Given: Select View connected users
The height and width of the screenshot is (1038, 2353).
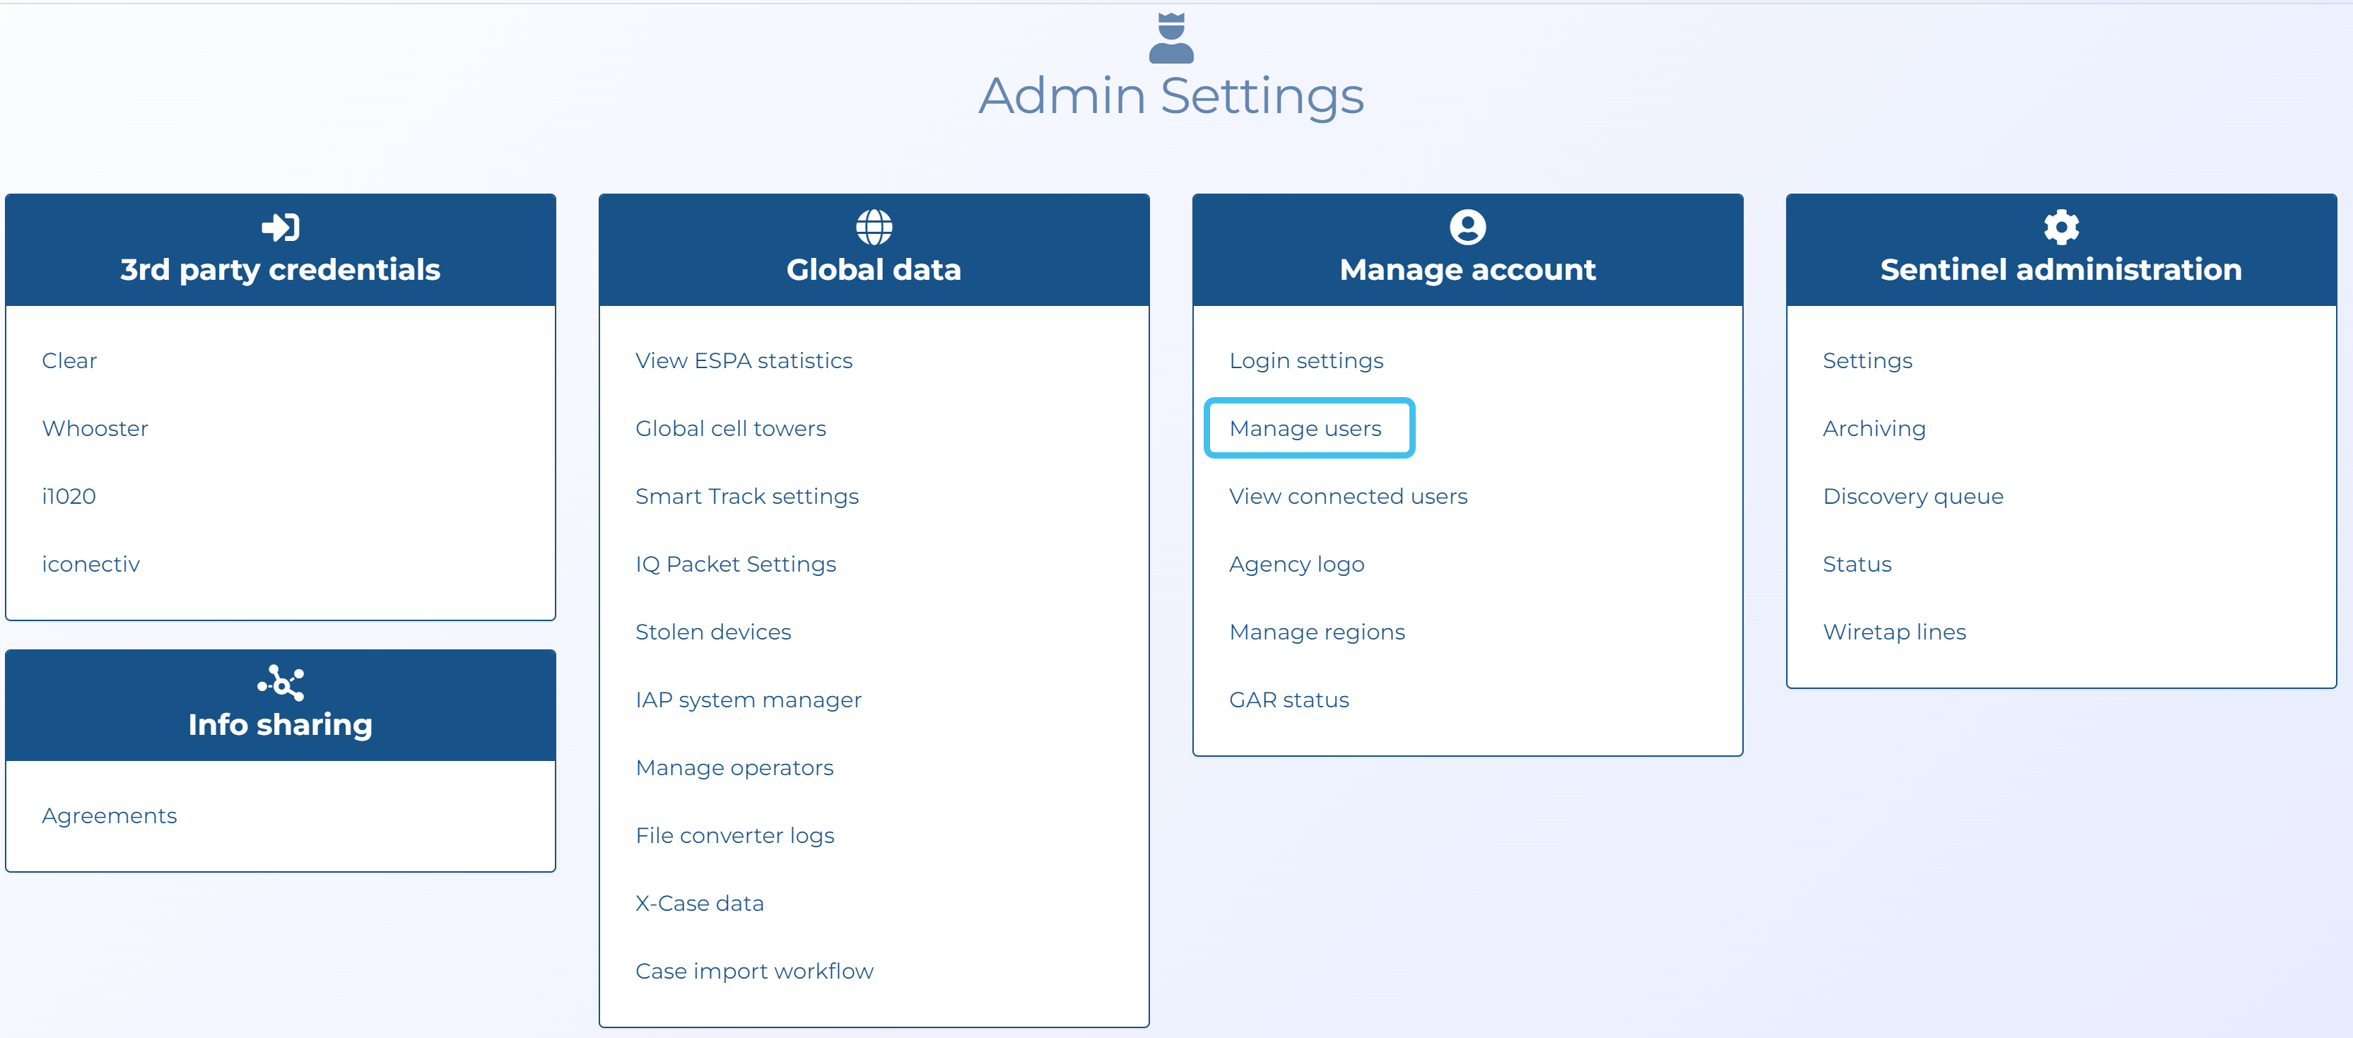Looking at the screenshot, I should (1347, 496).
